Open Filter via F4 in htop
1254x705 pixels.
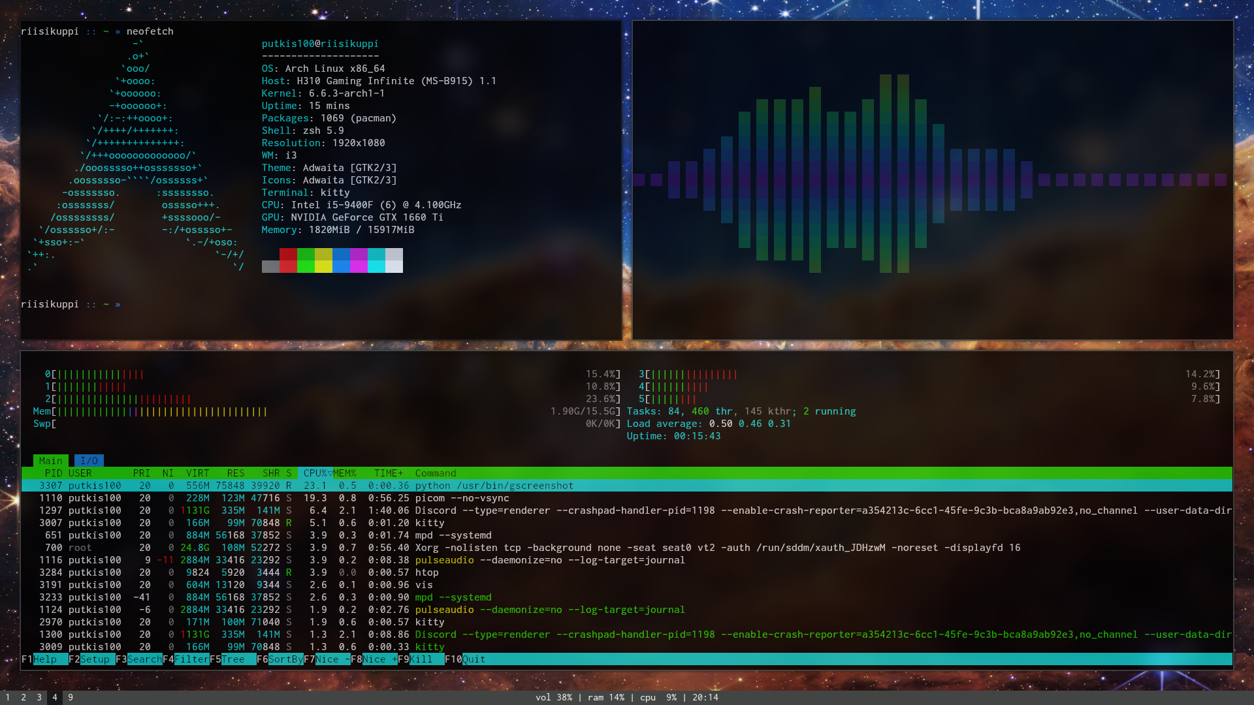coord(185,659)
